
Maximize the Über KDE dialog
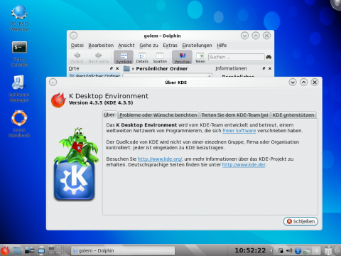point(303,82)
